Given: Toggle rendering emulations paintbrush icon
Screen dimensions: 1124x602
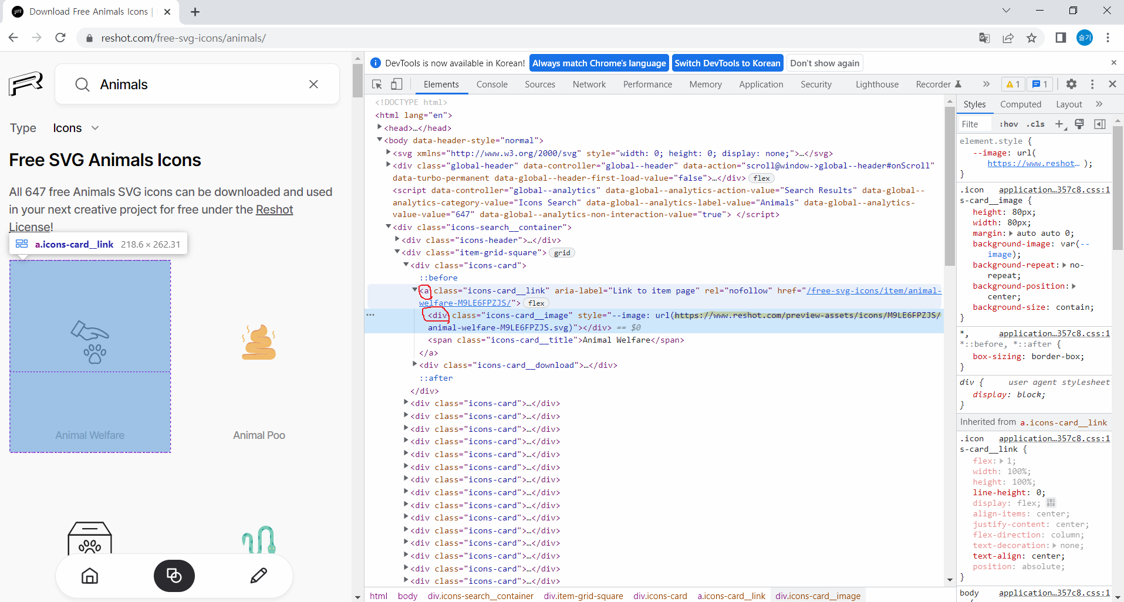Looking at the screenshot, I should click(1079, 124).
